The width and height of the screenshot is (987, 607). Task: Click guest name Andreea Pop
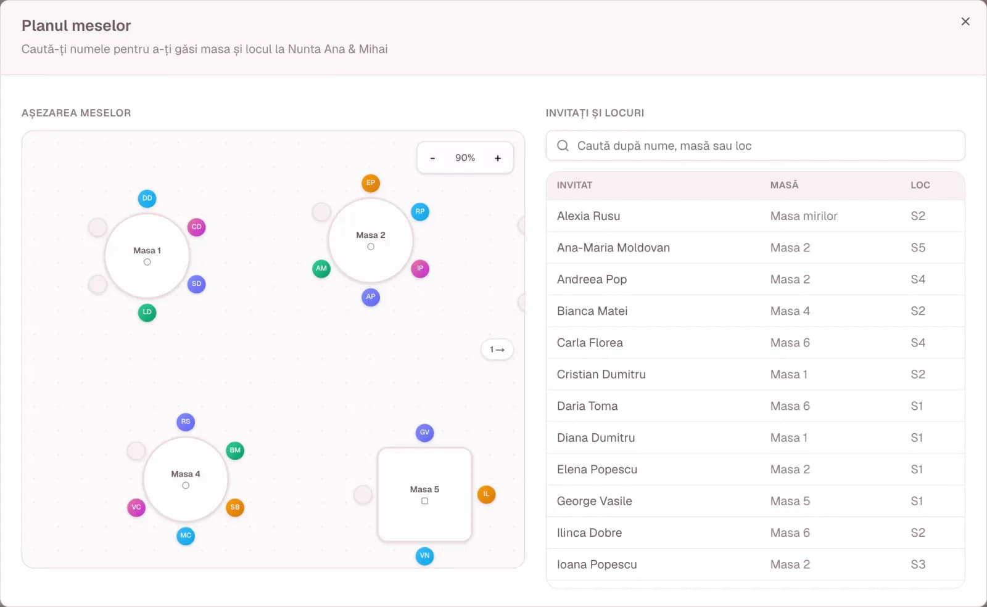[x=592, y=280]
